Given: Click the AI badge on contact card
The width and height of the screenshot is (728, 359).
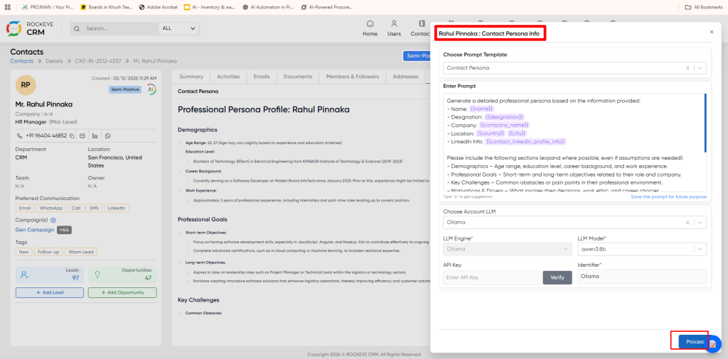Looking at the screenshot, I should pyautogui.click(x=151, y=89).
